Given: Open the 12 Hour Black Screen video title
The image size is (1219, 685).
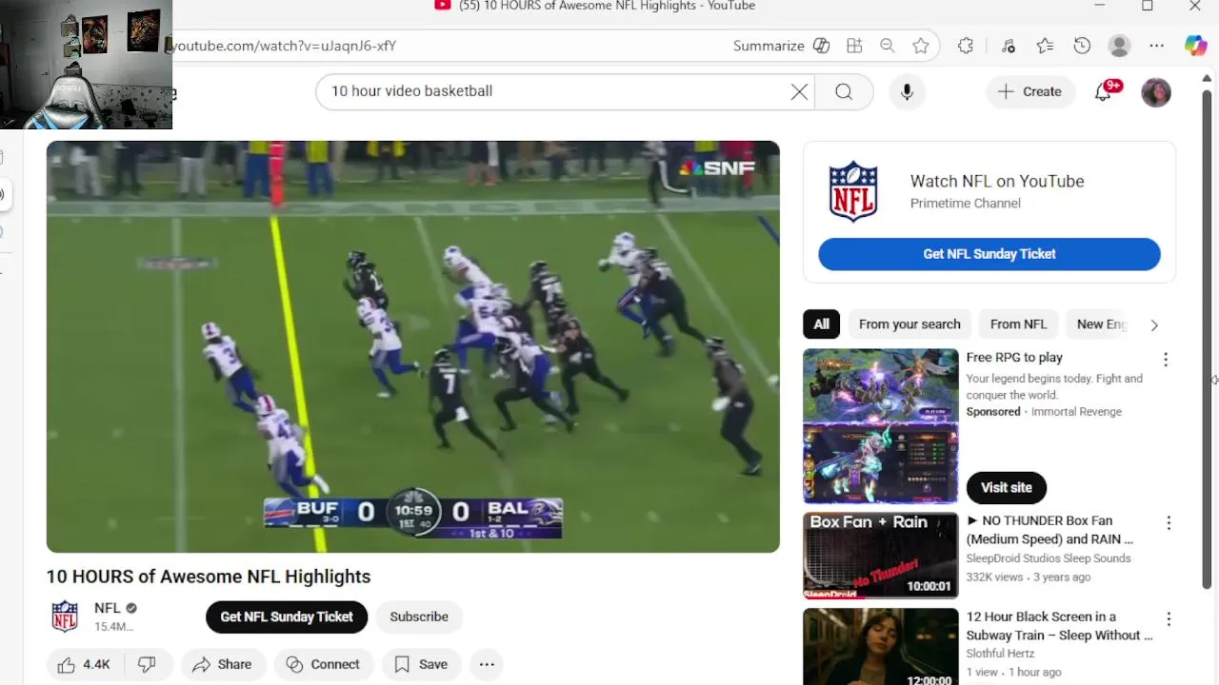Looking at the screenshot, I should [1059, 626].
